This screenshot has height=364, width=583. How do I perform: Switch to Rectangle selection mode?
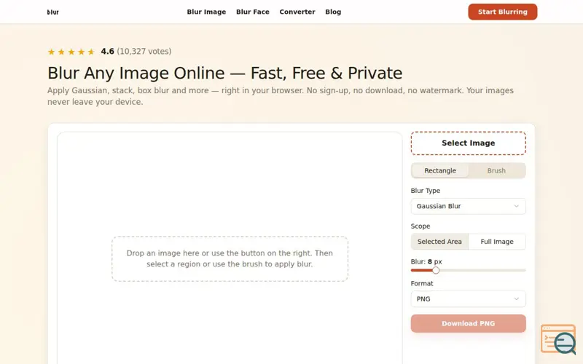(x=440, y=170)
